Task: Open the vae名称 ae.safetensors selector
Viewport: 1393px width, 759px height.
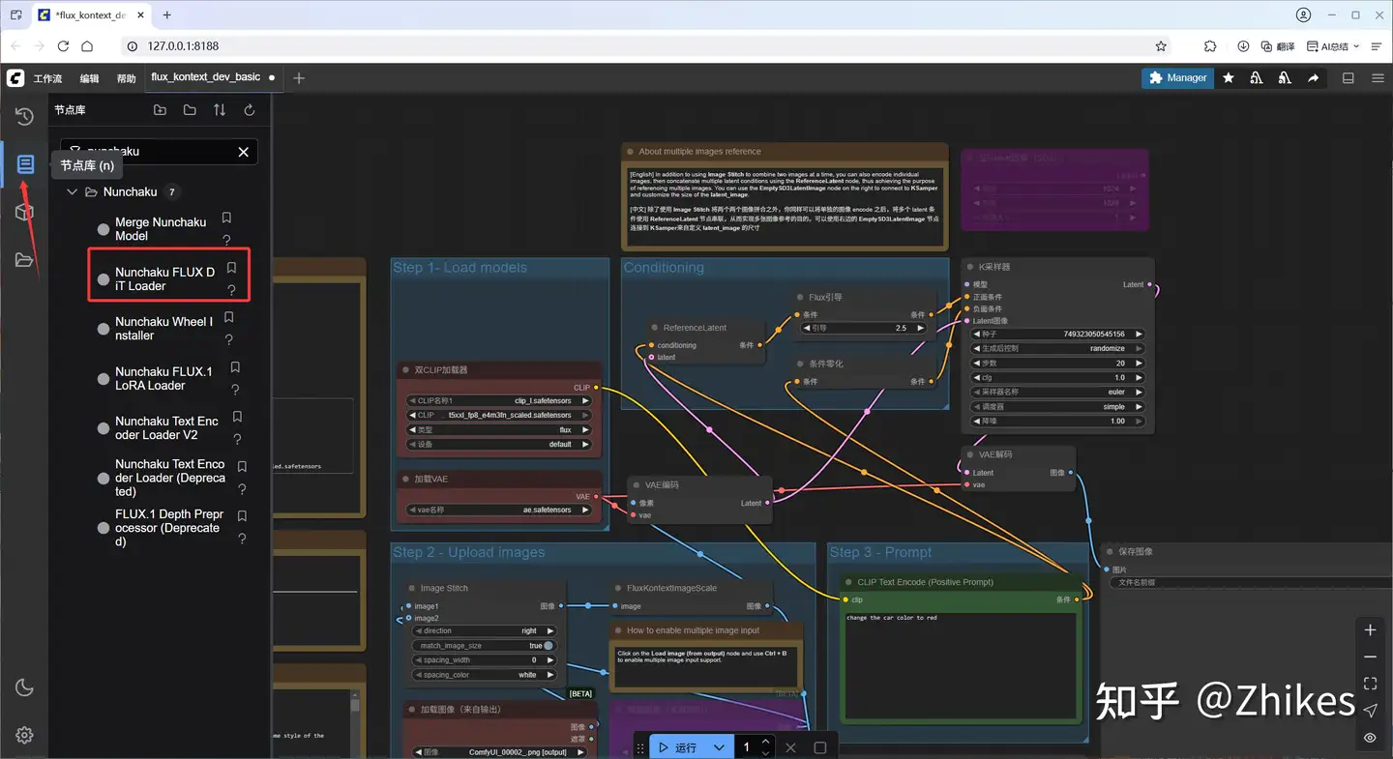Action: (x=500, y=510)
